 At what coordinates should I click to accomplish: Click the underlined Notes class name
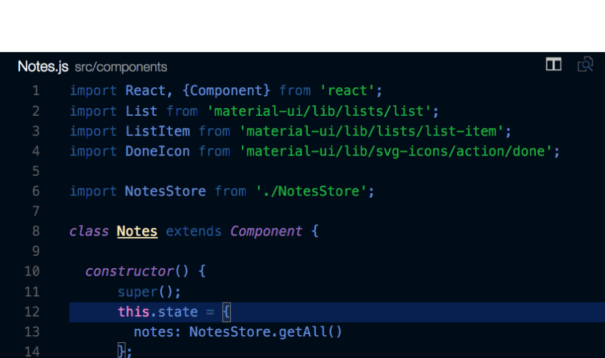click(x=137, y=231)
